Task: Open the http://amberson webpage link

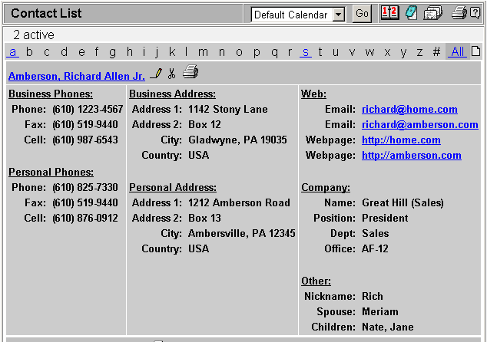Action: tap(411, 156)
